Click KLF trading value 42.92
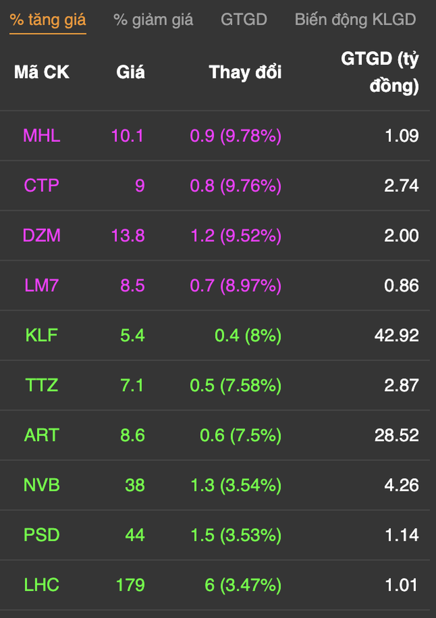This screenshot has width=436, height=618. coord(396,335)
